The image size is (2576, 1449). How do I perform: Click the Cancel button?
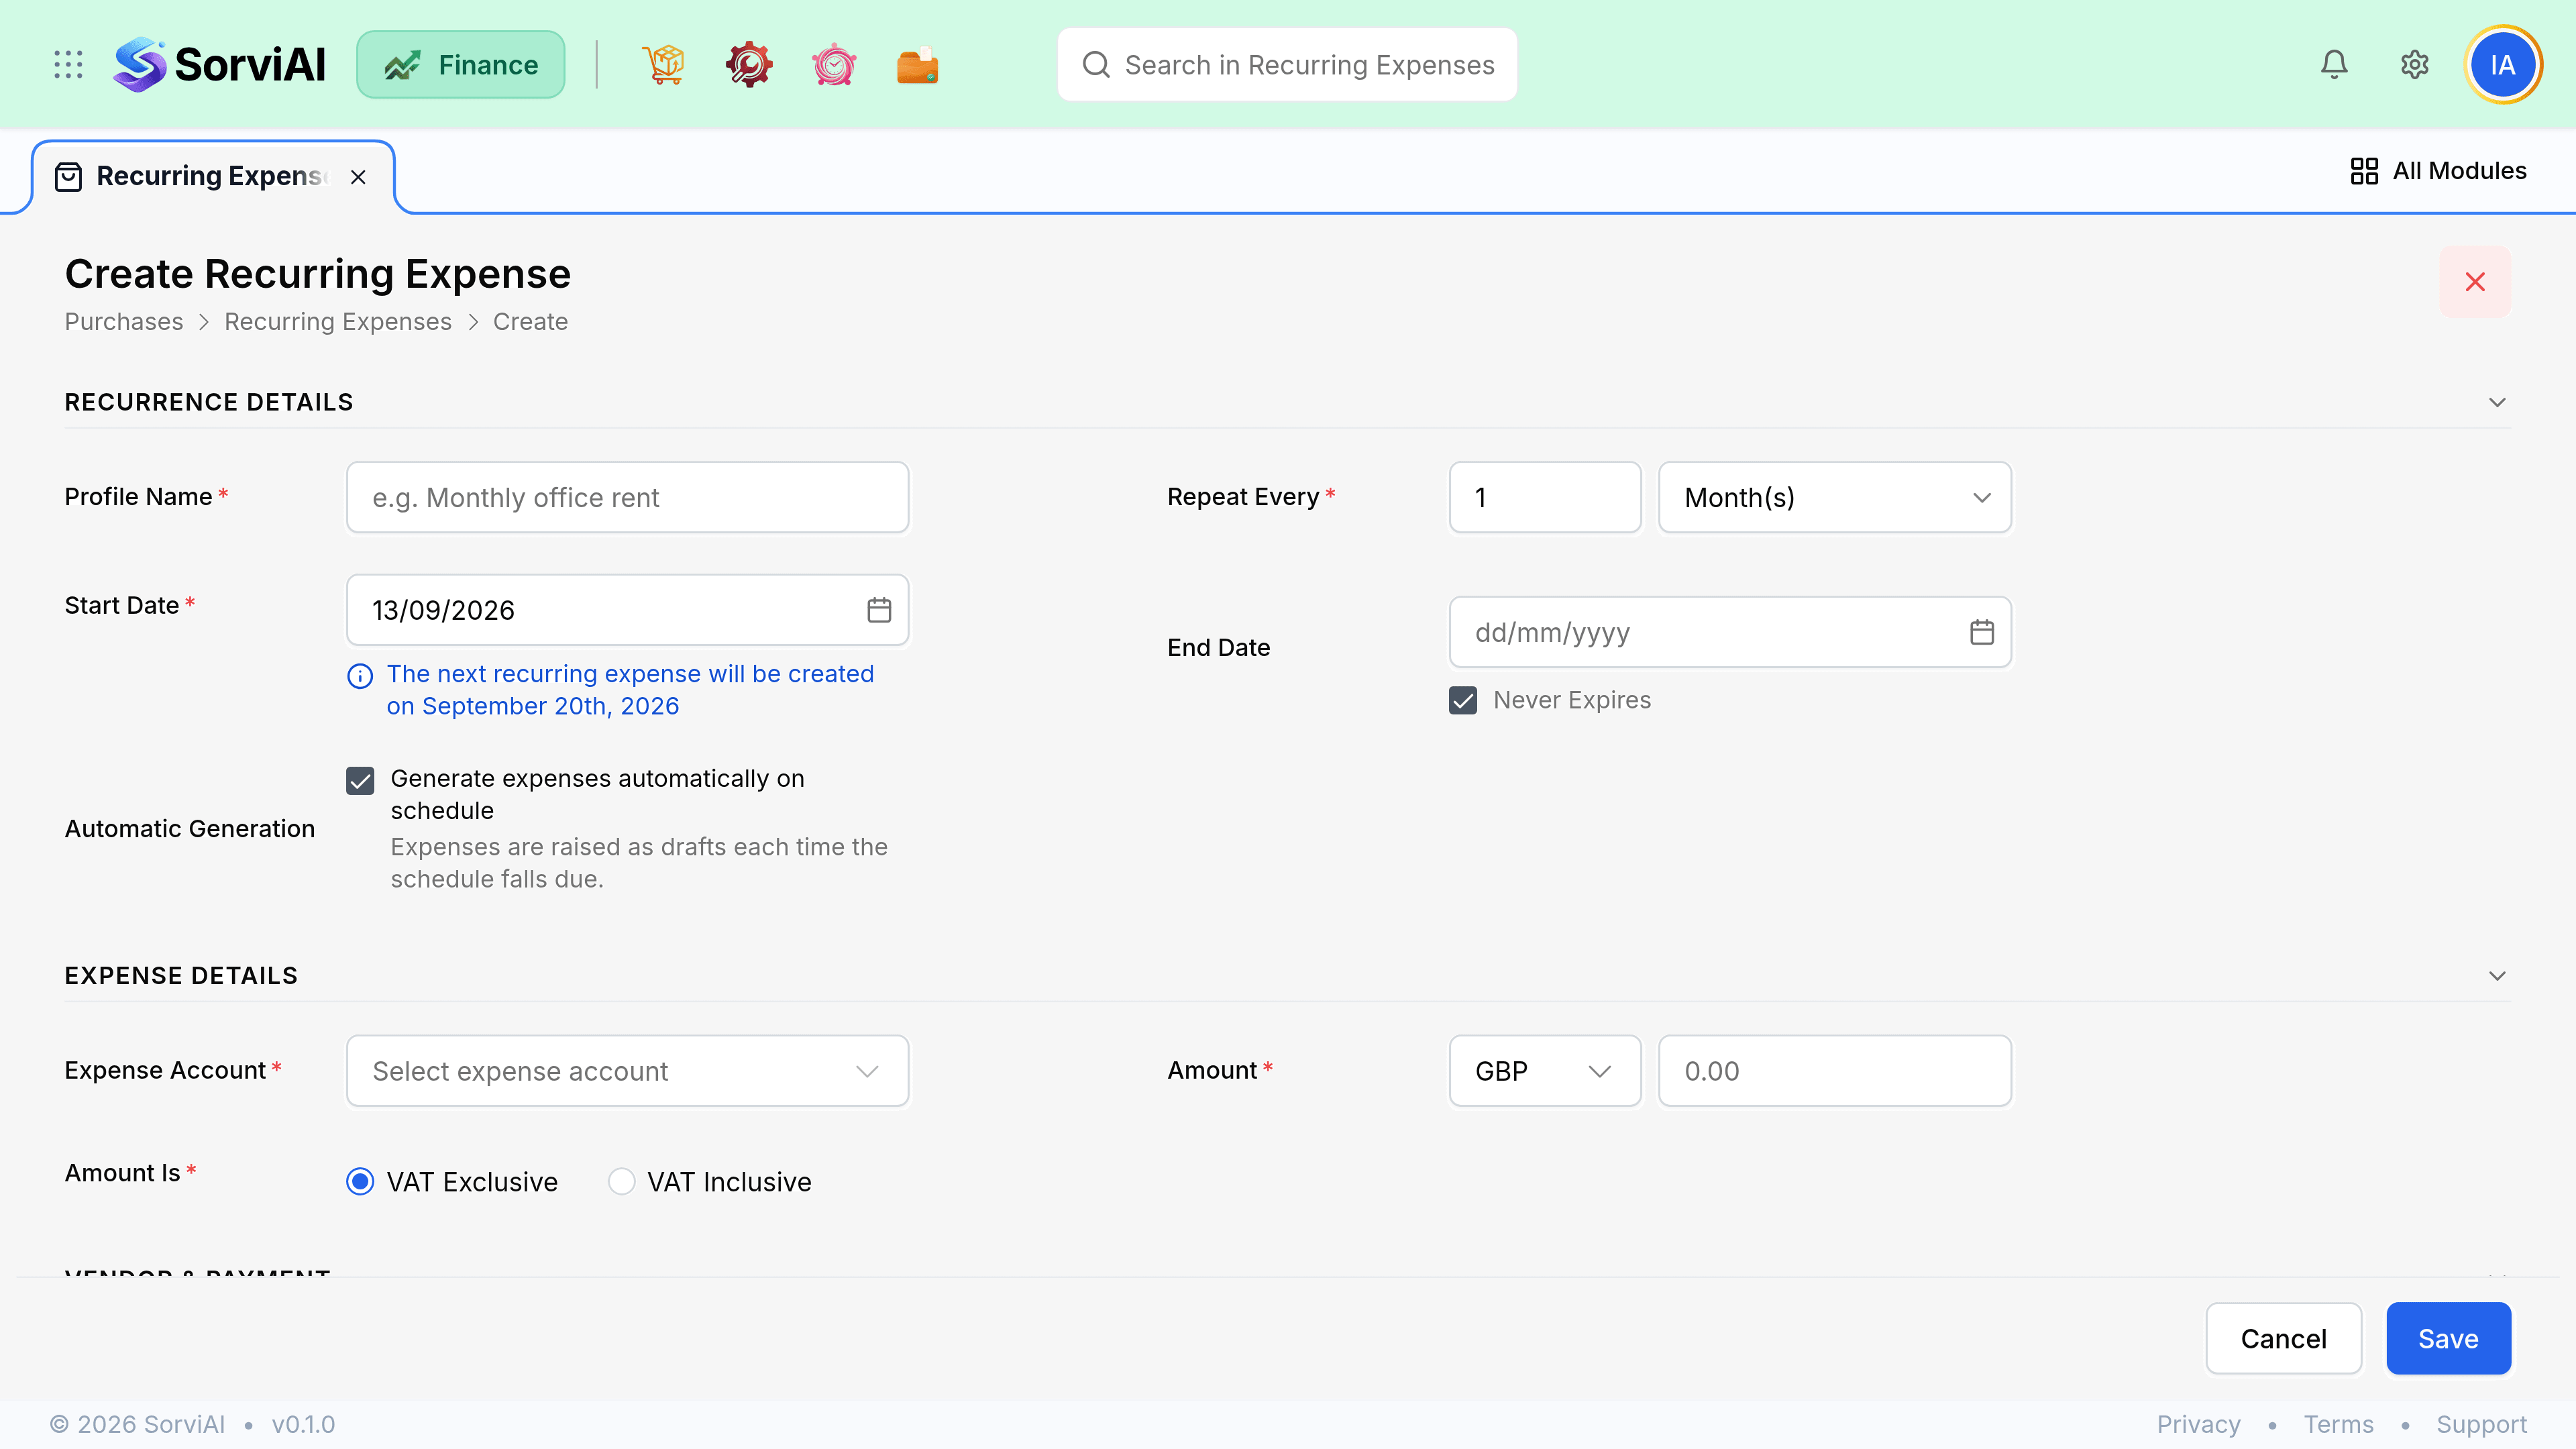click(x=2284, y=1339)
